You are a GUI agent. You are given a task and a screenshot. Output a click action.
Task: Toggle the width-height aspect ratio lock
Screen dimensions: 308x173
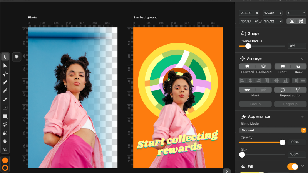(261, 22)
